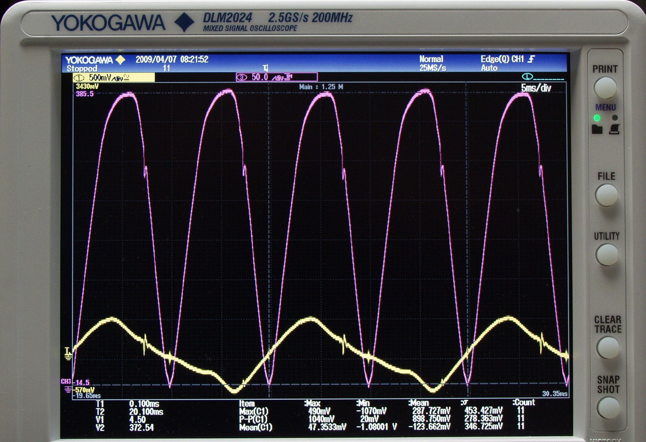Click the unlit dark LED indicator
Viewport: 646px width, 442px height.
click(x=615, y=118)
